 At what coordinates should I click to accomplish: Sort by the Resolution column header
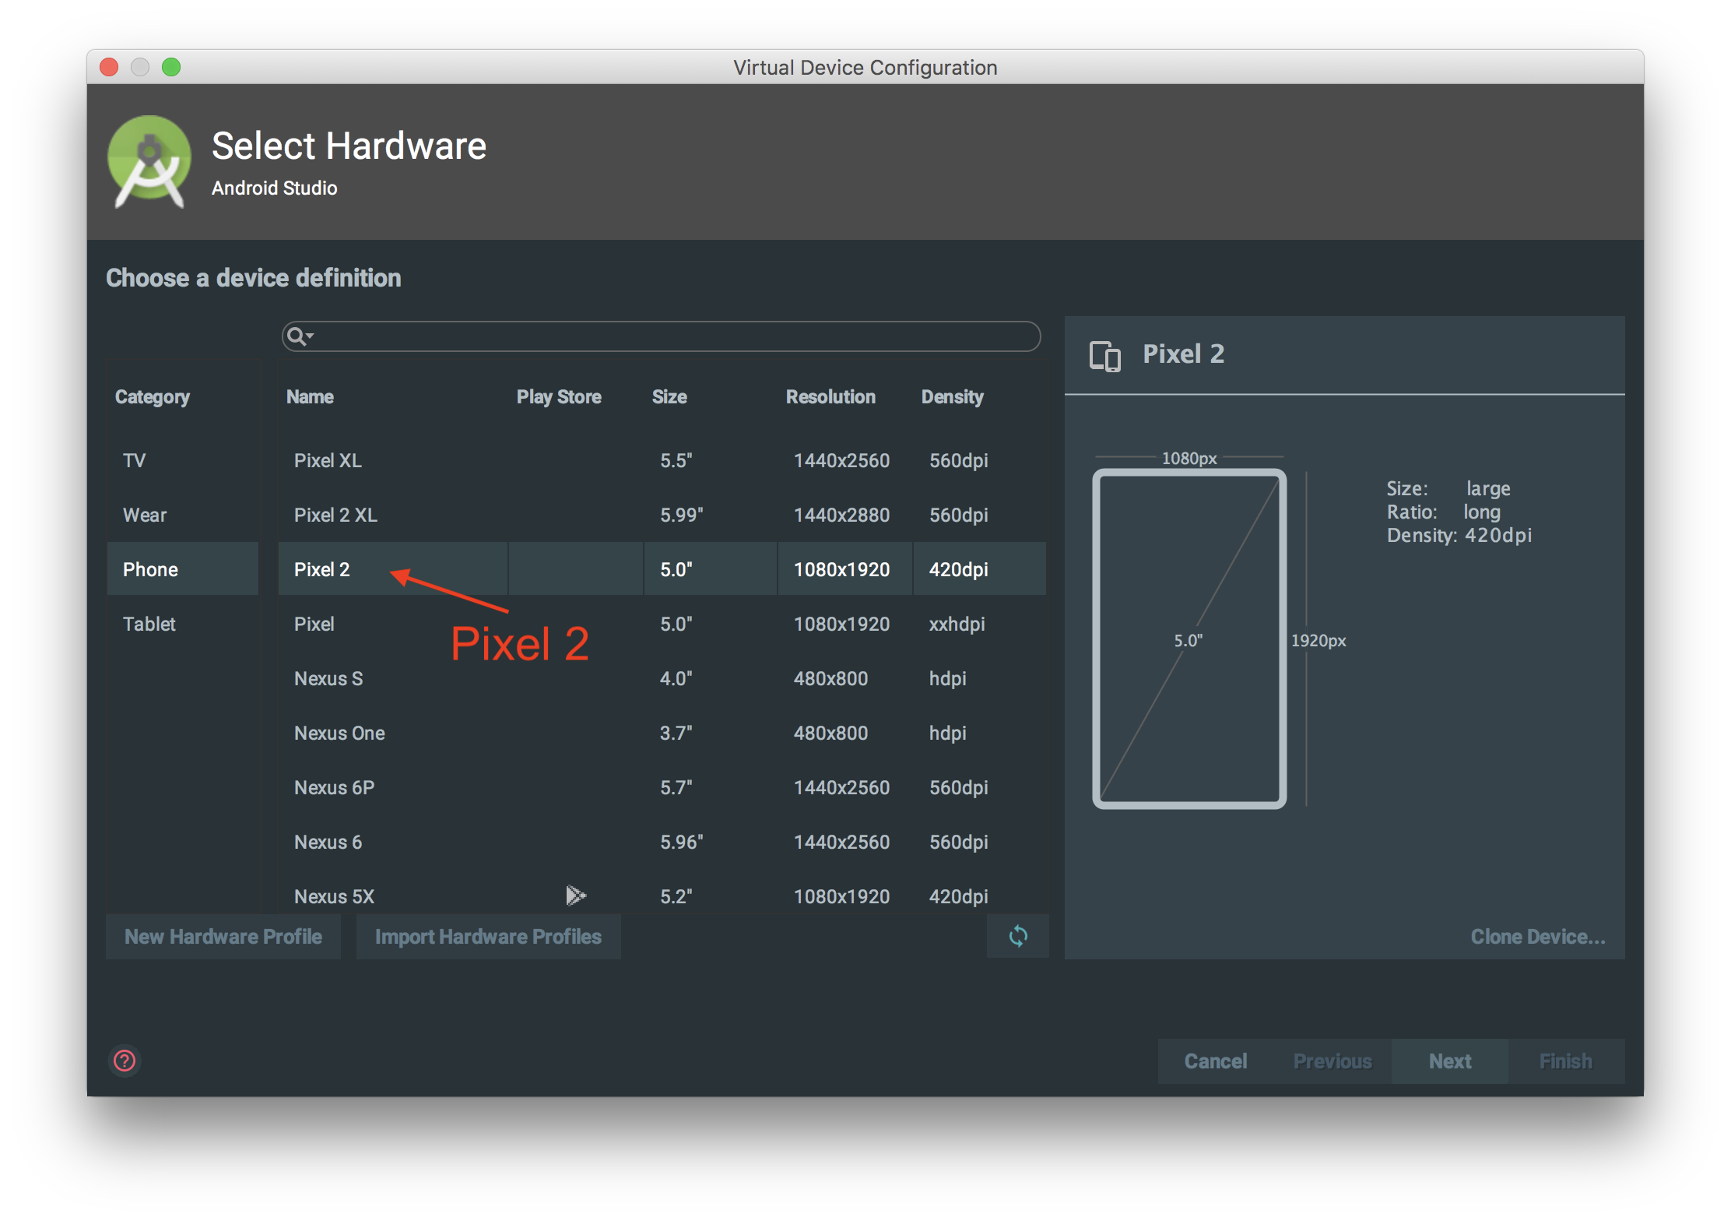(830, 397)
